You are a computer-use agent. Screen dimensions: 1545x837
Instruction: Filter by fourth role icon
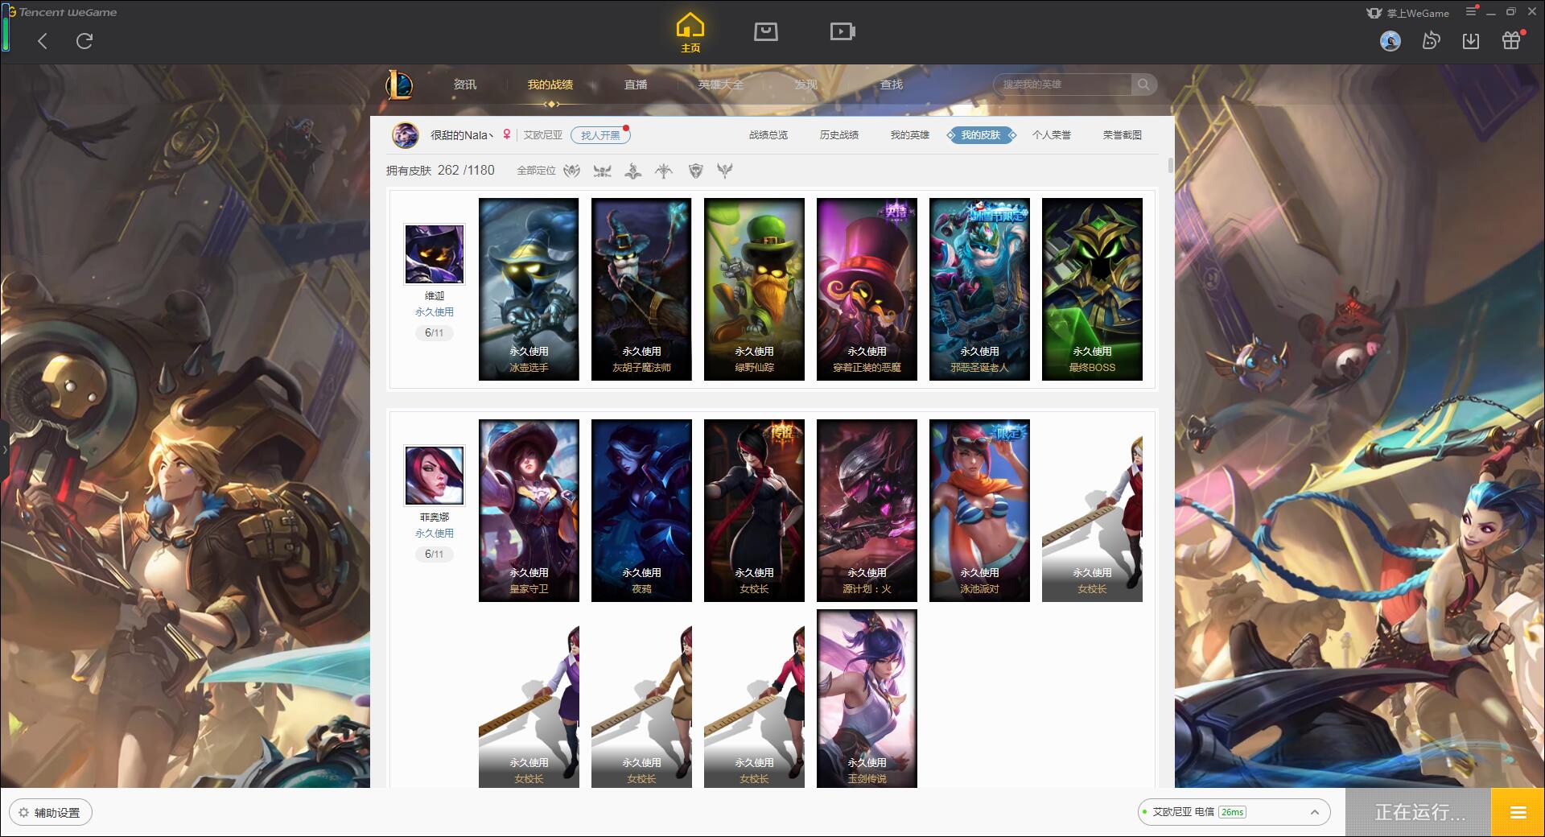tap(664, 171)
